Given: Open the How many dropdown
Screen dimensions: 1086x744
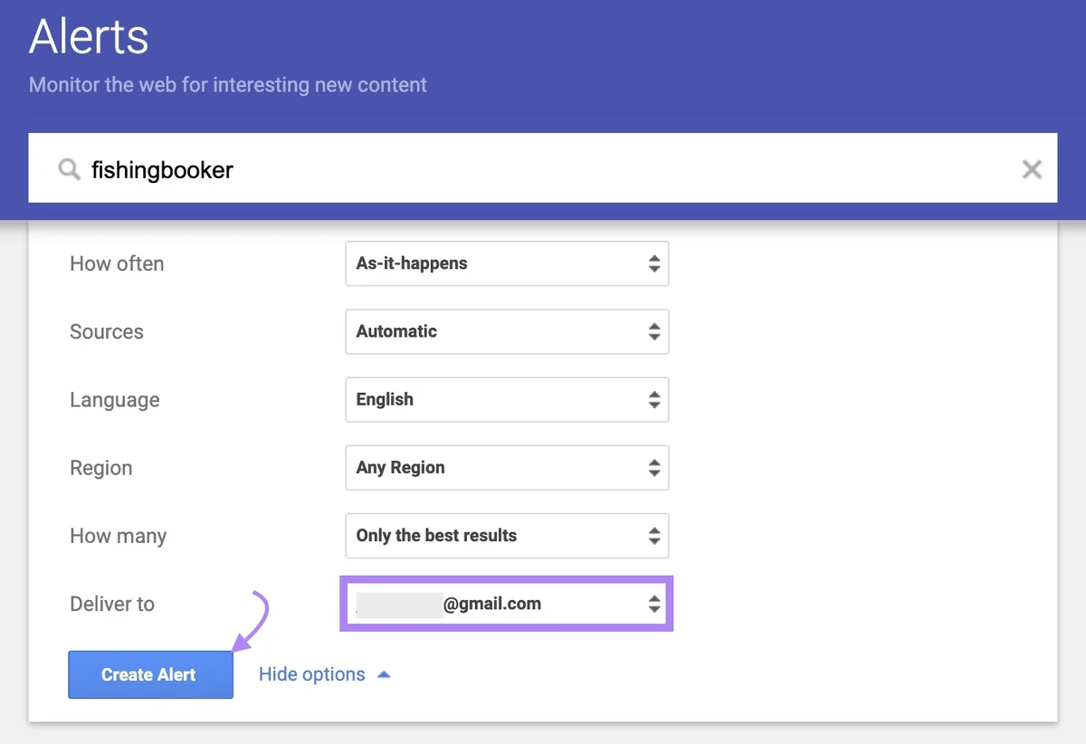Looking at the screenshot, I should [507, 536].
